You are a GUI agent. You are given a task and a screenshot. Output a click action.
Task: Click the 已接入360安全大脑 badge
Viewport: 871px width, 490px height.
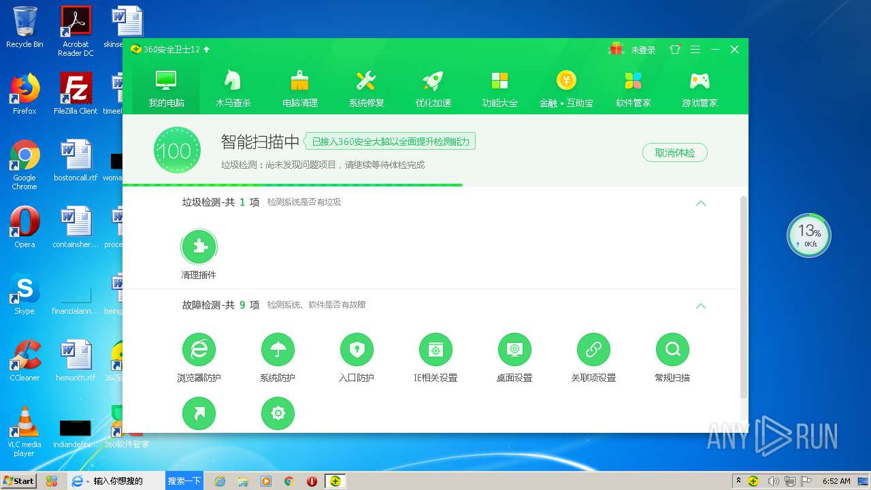[389, 142]
